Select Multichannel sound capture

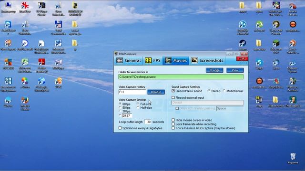(x=224, y=91)
